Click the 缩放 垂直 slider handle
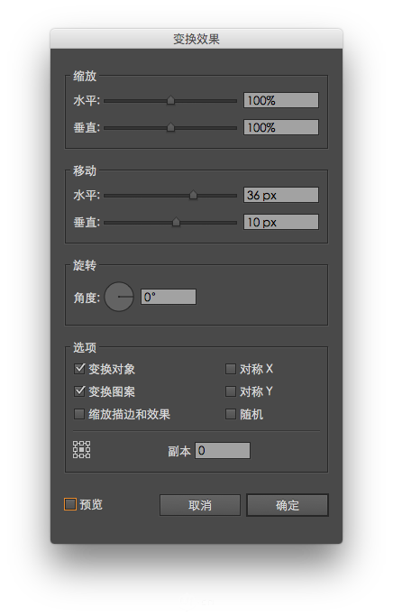Image resolution: width=393 pixels, height=616 pixels. [170, 127]
